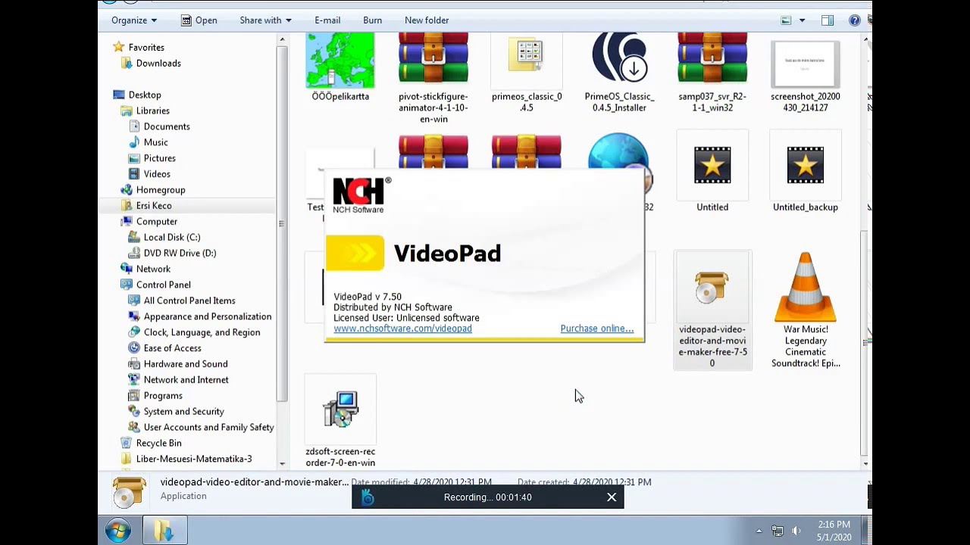Open Liber-Mesuesi-Matematika-3 folder
970x545 pixels.
point(193,459)
